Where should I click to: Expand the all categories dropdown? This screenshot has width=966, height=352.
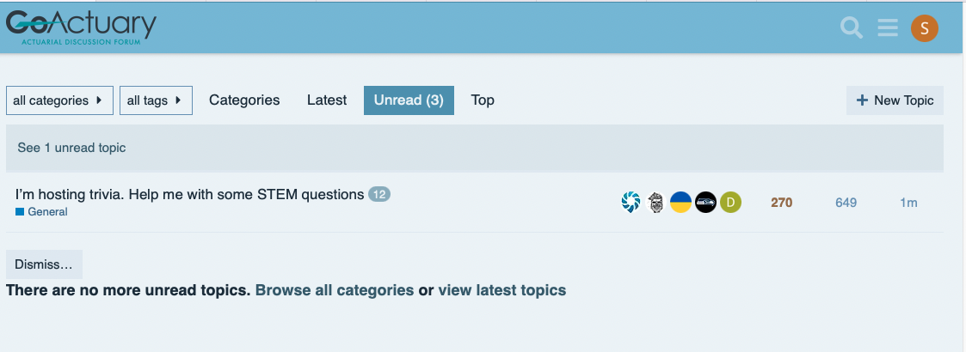[59, 100]
